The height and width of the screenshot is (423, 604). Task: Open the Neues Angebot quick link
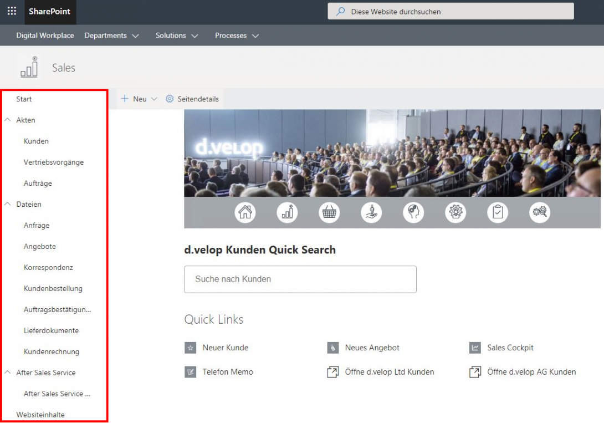pyautogui.click(x=372, y=348)
